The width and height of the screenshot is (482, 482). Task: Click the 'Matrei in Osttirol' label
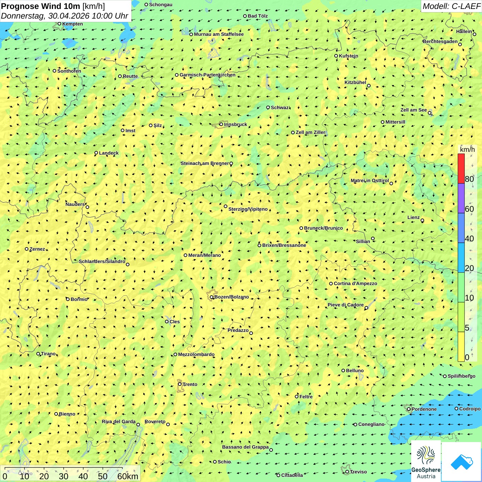370,180
